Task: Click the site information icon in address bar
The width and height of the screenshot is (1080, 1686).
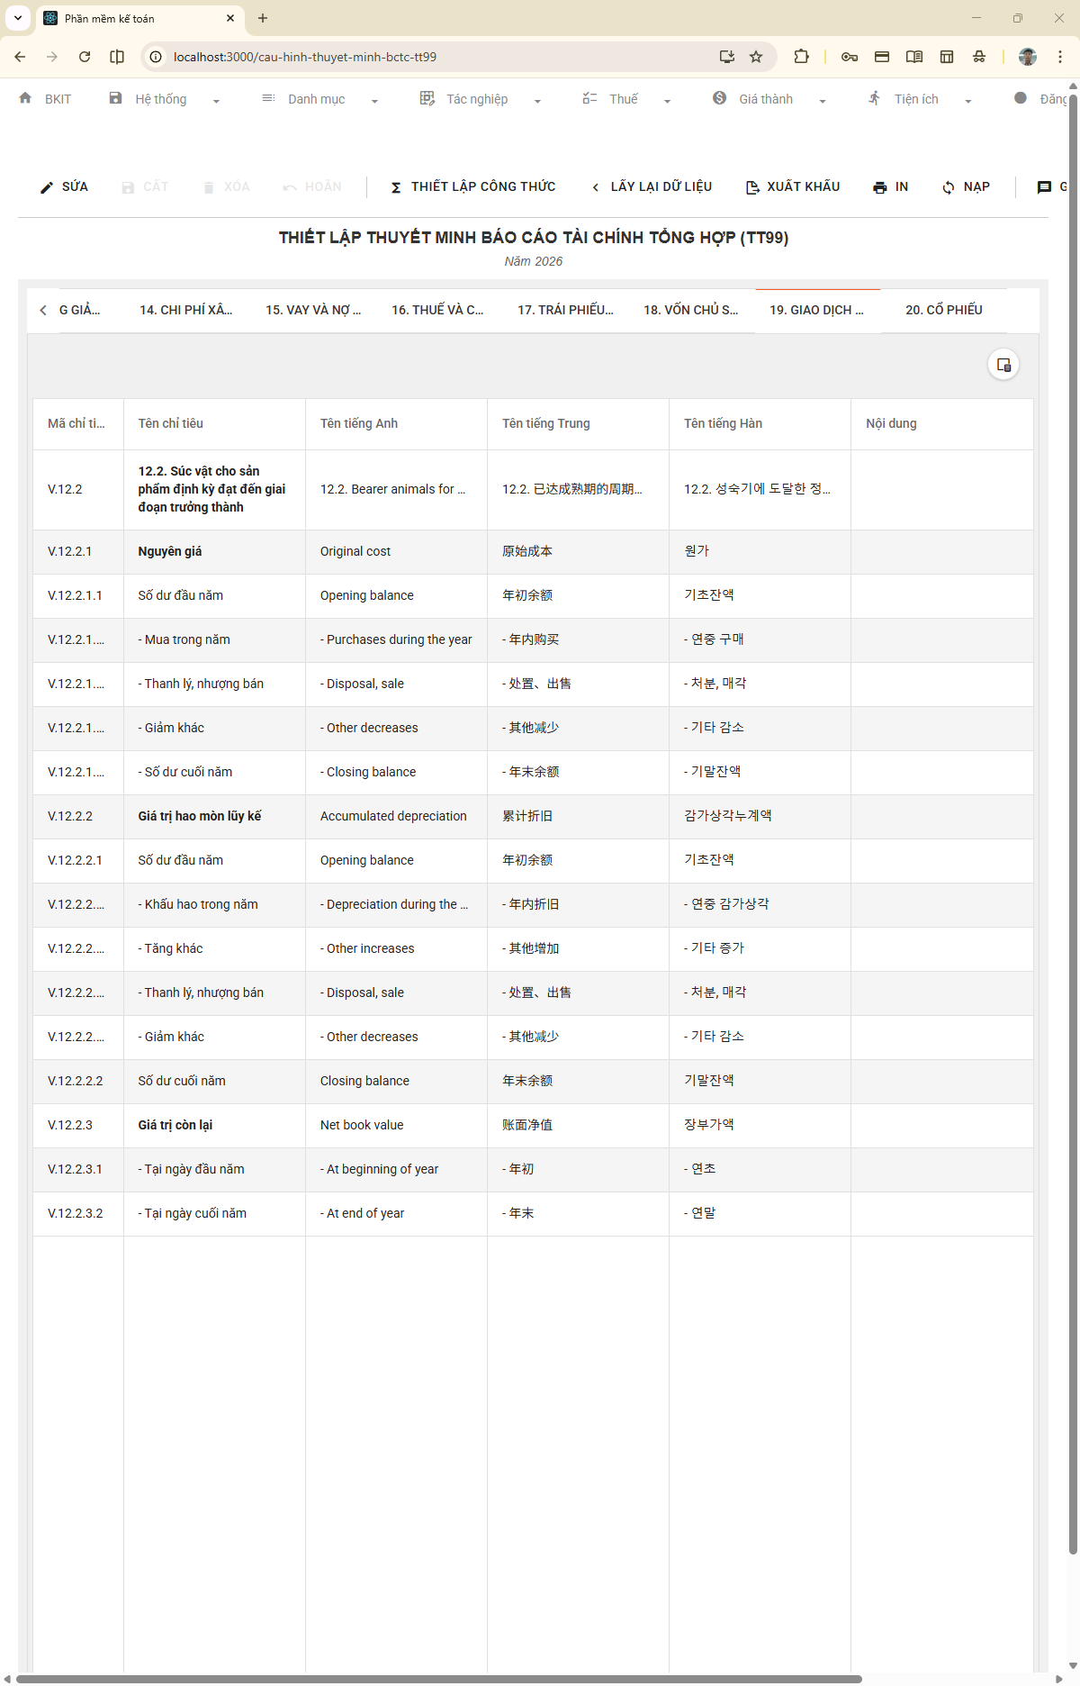Action: pos(156,57)
